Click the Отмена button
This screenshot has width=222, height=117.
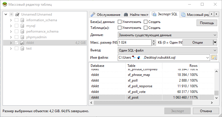coord(208,111)
